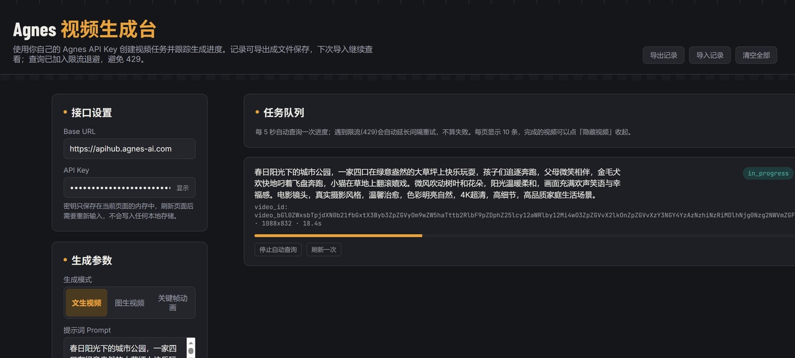
Task: Click the in_progress status badge
Action: click(768, 173)
